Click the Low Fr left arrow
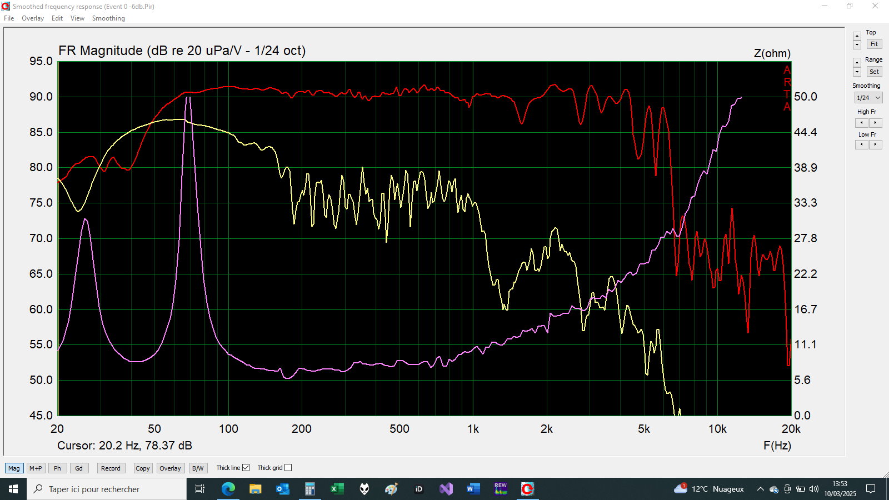Image resolution: width=889 pixels, height=500 pixels. point(862,144)
